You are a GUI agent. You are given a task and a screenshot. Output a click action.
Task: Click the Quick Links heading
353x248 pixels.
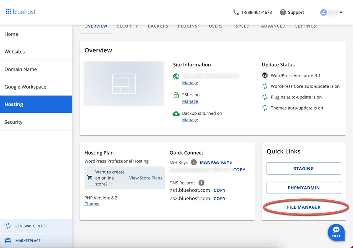284,151
